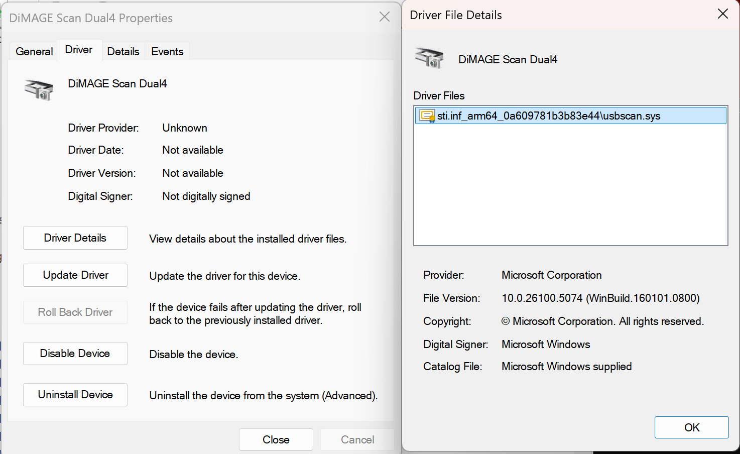
Task: Click Uninstall Device button
Action: [x=75, y=395]
